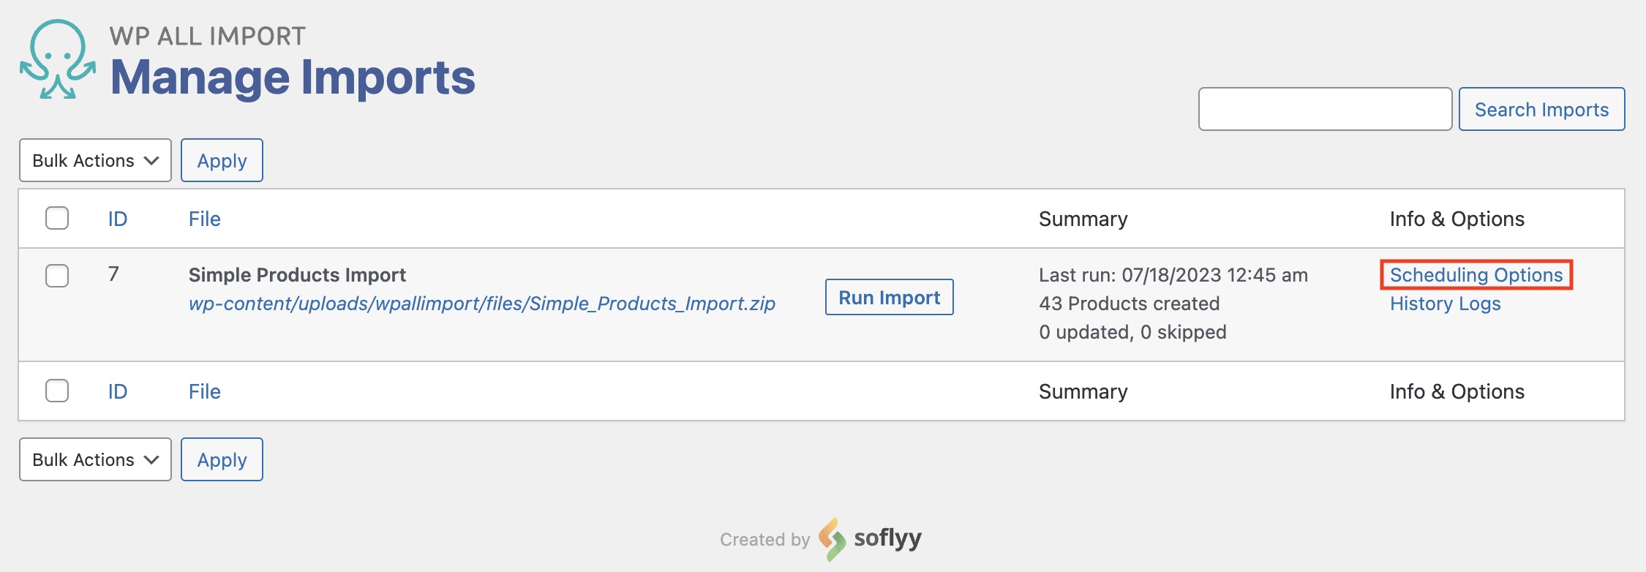Expand the bottom Bulk Actions dropdown

[95, 459]
